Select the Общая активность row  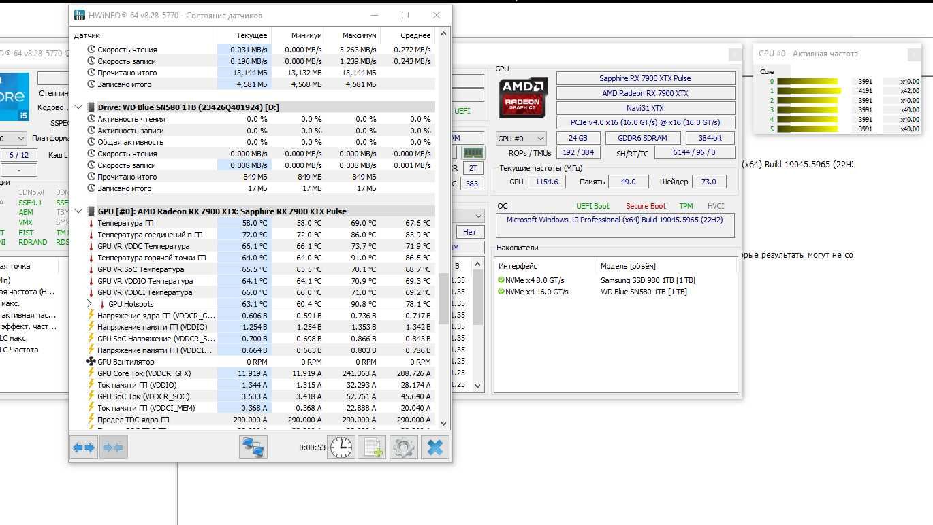[x=253, y=142]
